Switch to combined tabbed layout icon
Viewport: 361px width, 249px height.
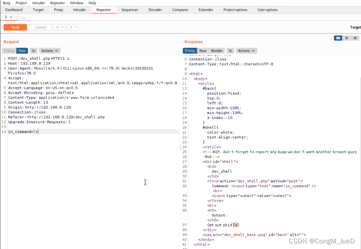(x=355, y=38)
